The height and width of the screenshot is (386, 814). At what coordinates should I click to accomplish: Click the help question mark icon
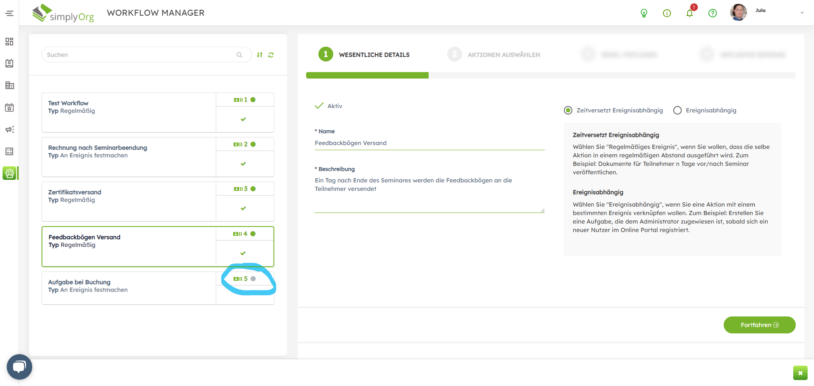pos(712,13)
